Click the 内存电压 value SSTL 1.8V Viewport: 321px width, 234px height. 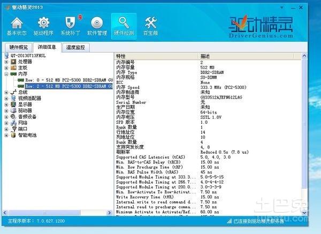(x=211, y=117)
